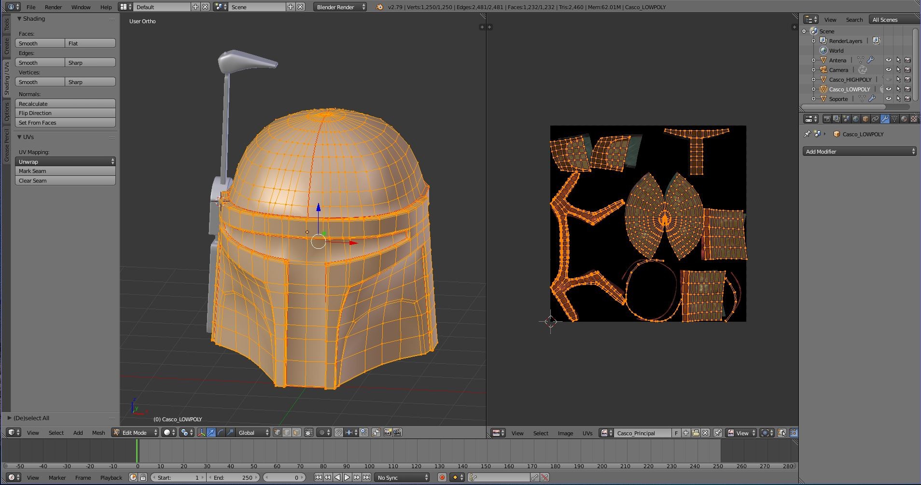The height and width of the screenshot is (485, 921).
Task: Toggle visibility eye for Antena
Action: (888, 60)
